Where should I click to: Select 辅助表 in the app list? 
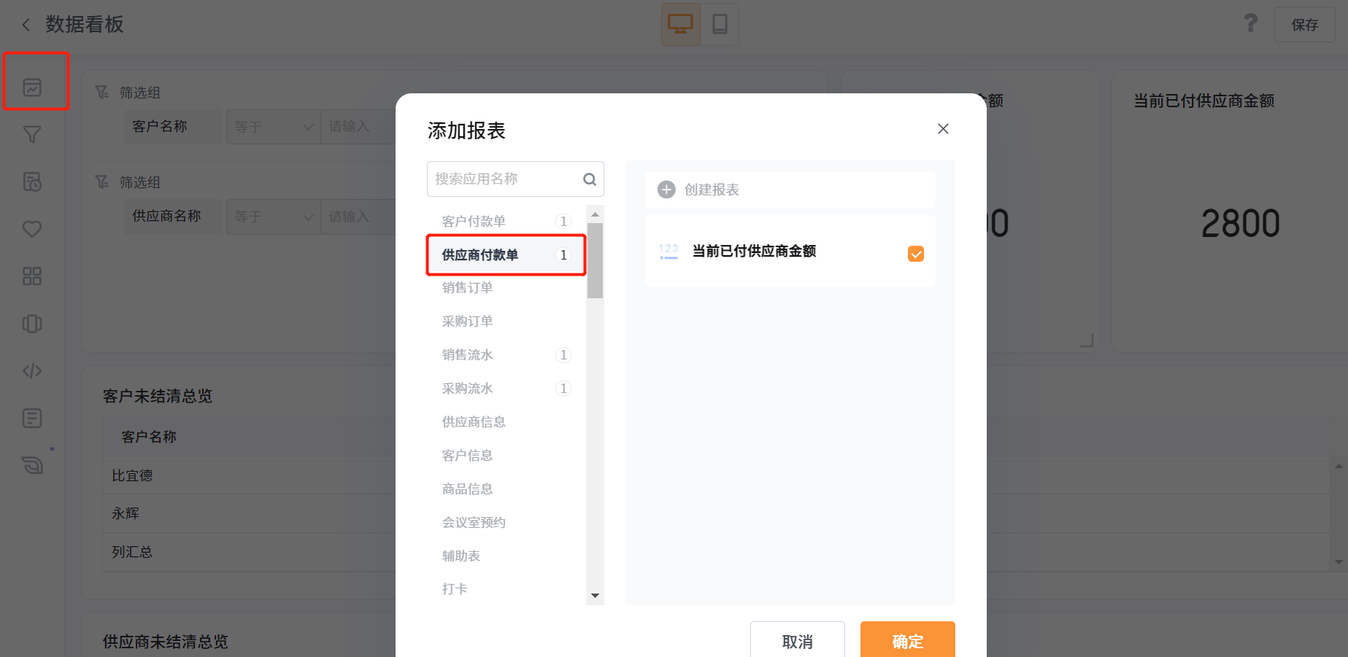click(506, 556)
